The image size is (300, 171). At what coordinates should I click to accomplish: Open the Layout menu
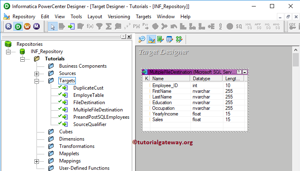click(95, 17)
